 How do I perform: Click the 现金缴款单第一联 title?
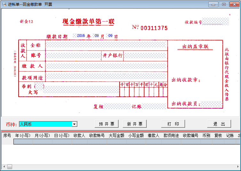coord(89,21)
